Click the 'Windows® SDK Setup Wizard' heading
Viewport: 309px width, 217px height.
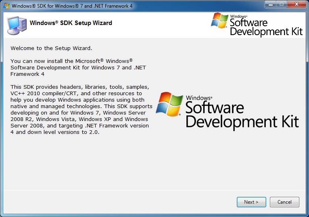[x=71, y=23]
